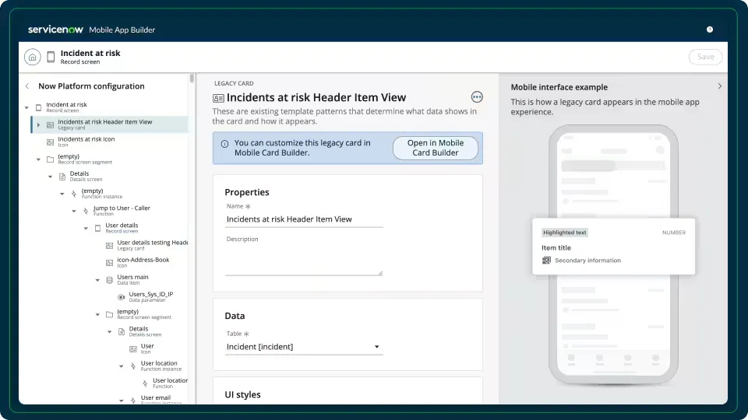
Task: Collapse the Jump to User - Caller node
Action: point(74,211)
